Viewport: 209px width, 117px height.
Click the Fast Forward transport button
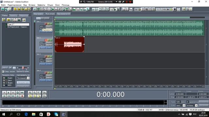13,96
